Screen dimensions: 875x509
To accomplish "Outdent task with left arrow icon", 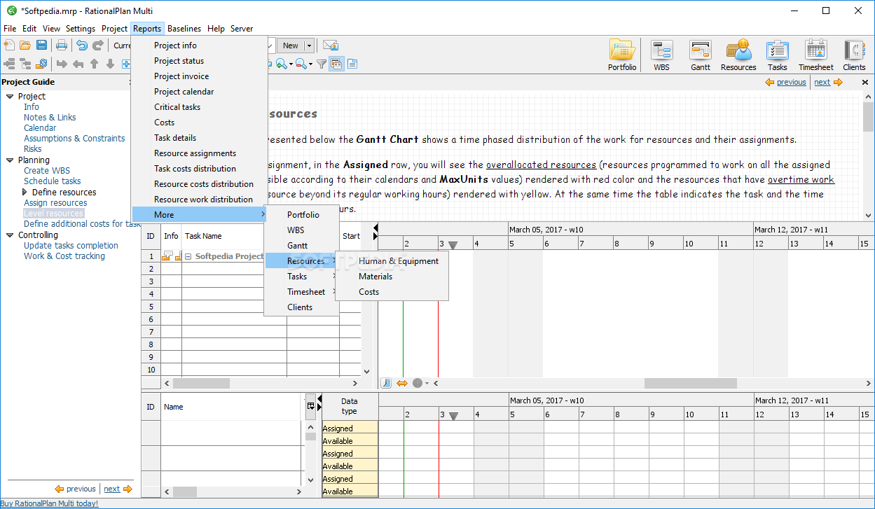I will click(x=78, y=64).
